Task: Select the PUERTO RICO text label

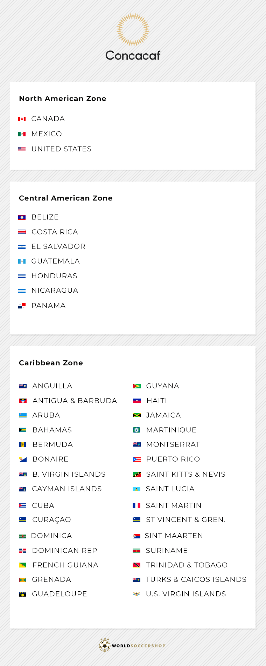Action: (173, 459)
